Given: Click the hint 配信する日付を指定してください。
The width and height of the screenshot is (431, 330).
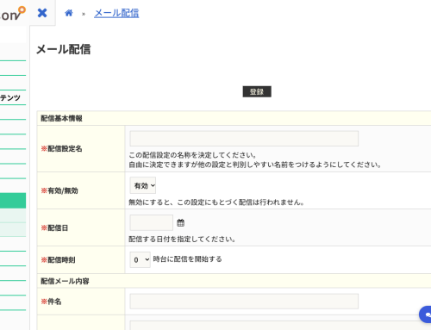Looking at the screenshot, I should [182, 239].
